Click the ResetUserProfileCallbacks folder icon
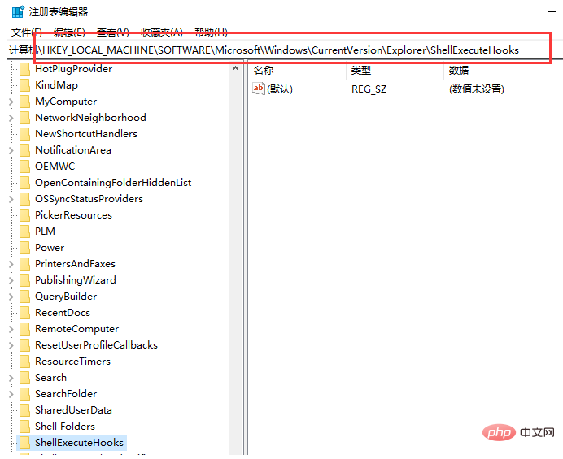 coord(24,345)
